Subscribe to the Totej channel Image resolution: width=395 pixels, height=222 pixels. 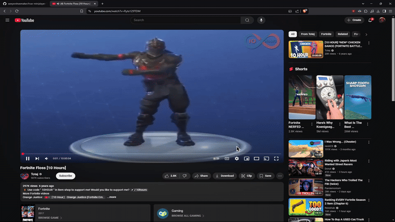pyautogui.click(x=66, y=176)
